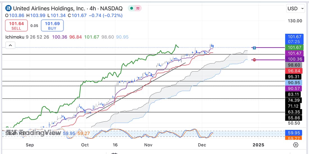This screenshot has width=309, height=154.
Task: Collapse the indicator legend with chevron
Action: point(10,45)
